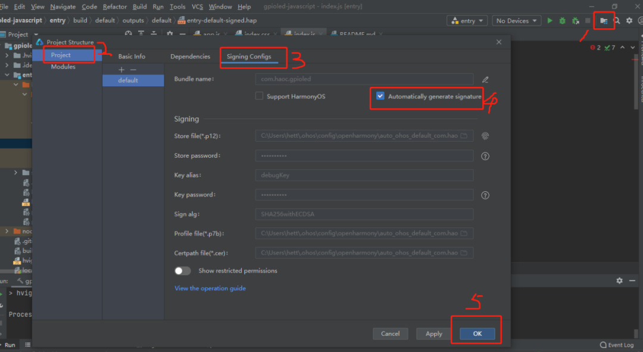The width and height of the screenshot is (643, 352).
Task: Expand the .idea folder in tree
Action: click(7, 65)
